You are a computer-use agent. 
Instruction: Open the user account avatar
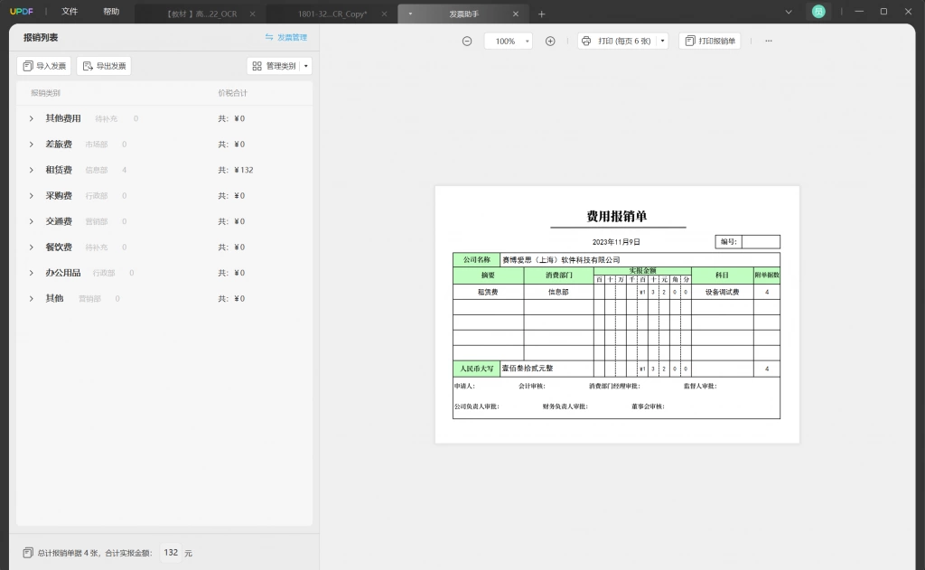coord(818,11)
